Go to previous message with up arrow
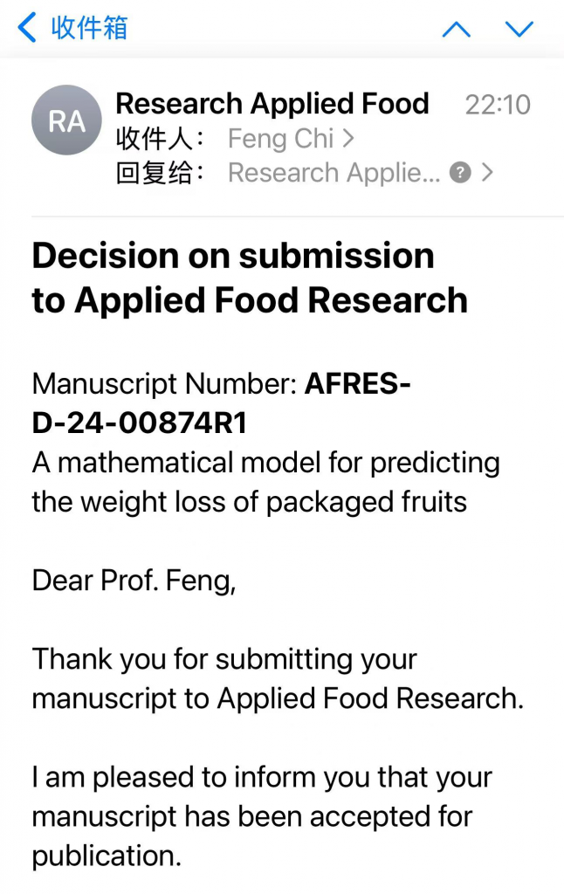The image size is (564, 894). 457,29
